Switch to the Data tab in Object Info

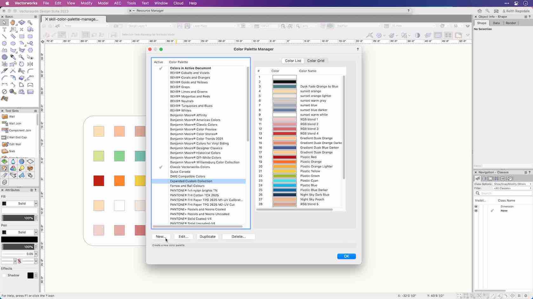pyautogui.click(x=496, y=23)
